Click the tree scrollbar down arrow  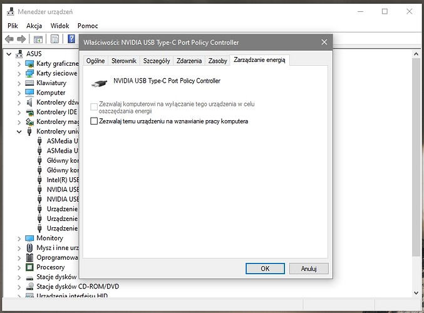click(x=416, y=293)
